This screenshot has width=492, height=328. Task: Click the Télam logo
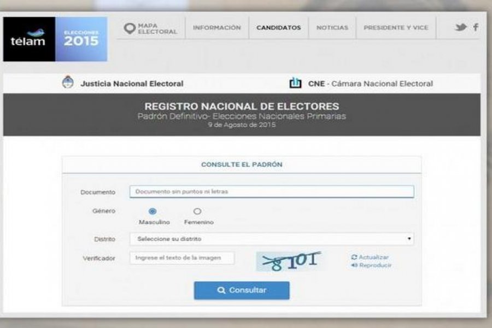(x=29, y=39)
